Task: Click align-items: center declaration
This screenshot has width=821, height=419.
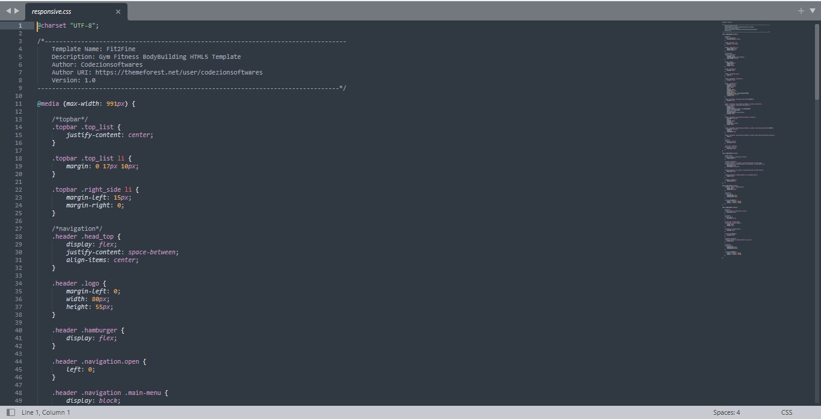Action: pos(103,260)
